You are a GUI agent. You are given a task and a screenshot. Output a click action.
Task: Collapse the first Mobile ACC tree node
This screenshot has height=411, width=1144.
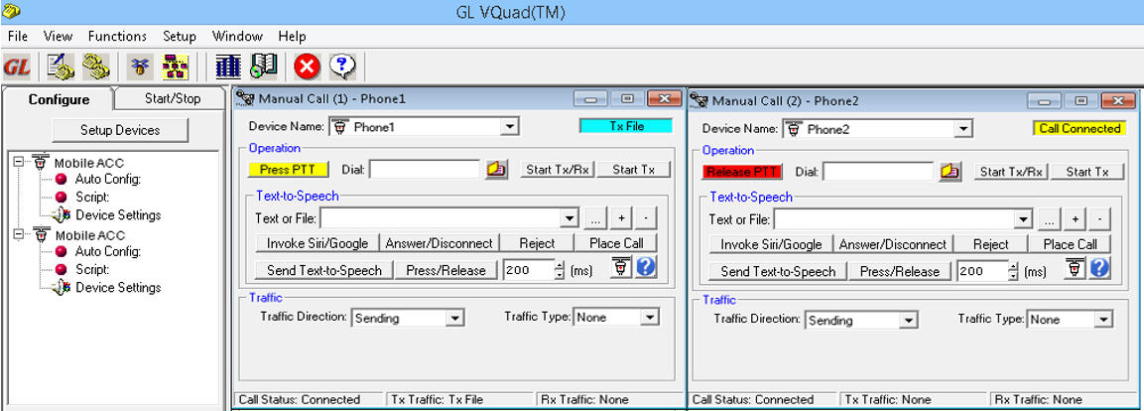click(18, 162)
